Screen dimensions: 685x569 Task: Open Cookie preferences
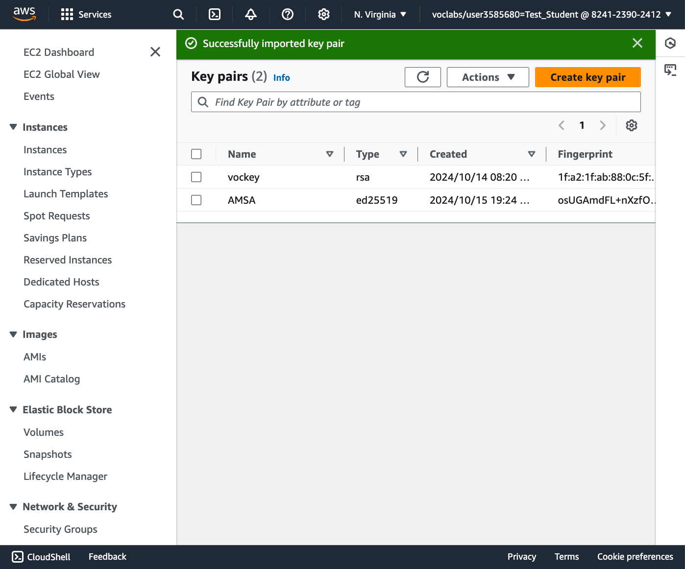pyautogui.click(x=635, y=557)
